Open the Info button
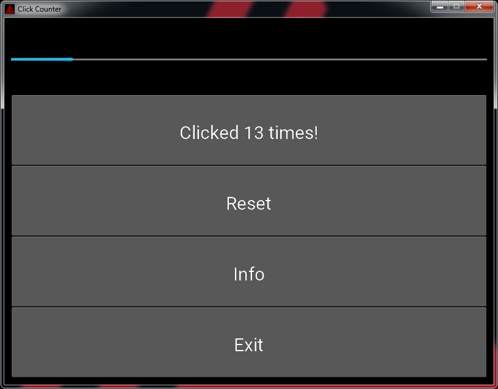 pyautogui.click(x=249, y=271)
